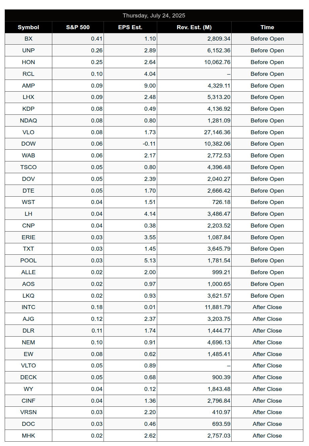Select the EPS Est. column header
309x446 pixels.
(130, 27)
